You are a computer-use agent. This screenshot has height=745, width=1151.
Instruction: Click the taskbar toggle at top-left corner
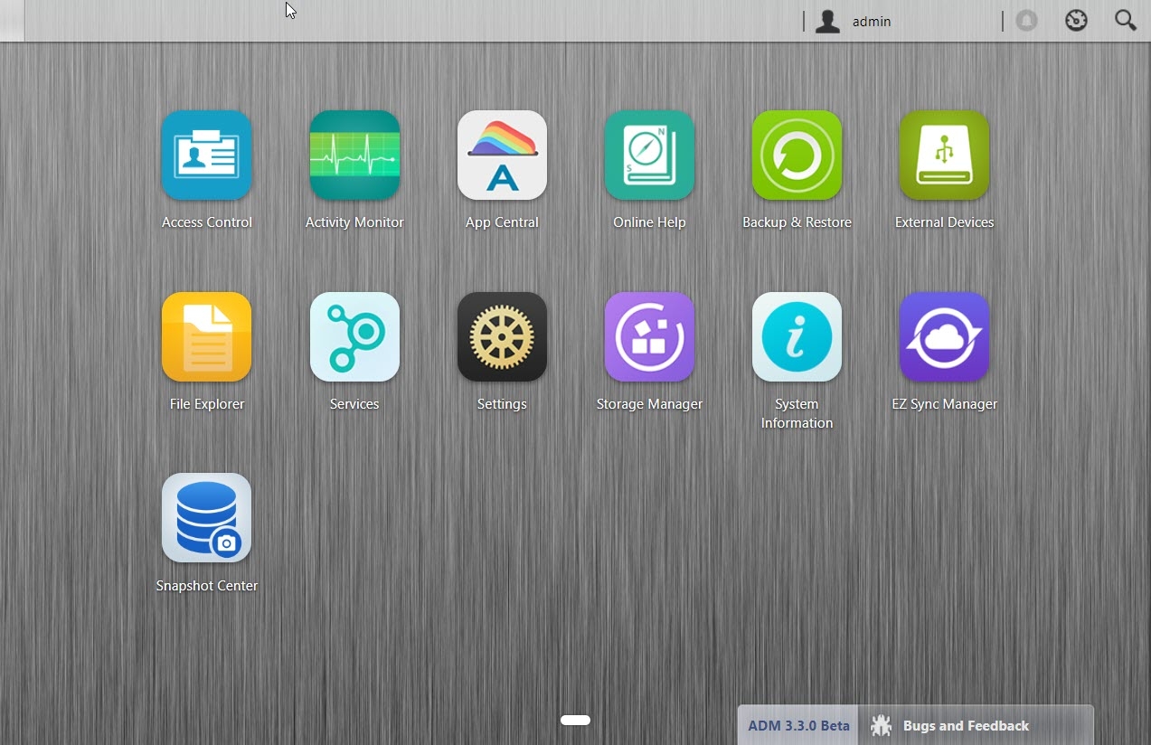(x=12, y=21)
